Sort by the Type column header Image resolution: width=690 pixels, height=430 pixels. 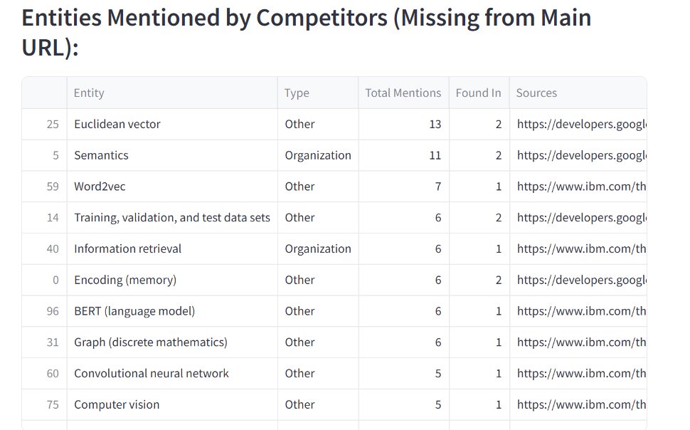click(x=318, y=93)
